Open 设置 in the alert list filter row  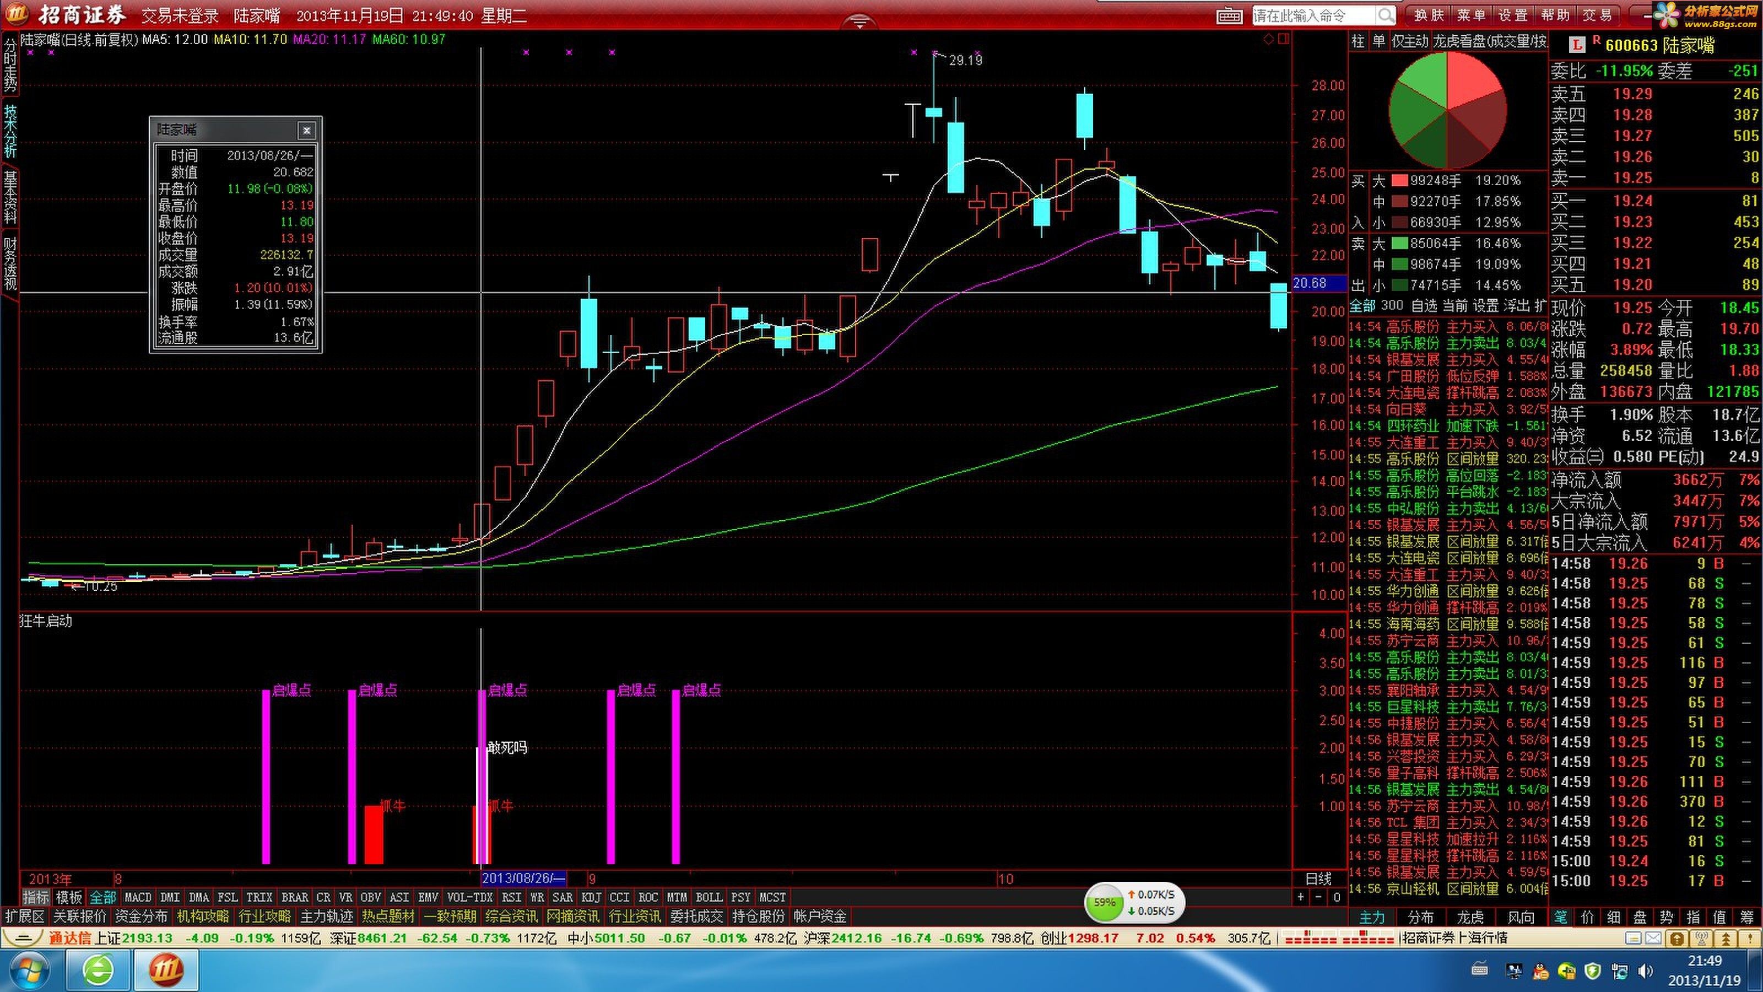(1486, 305)
